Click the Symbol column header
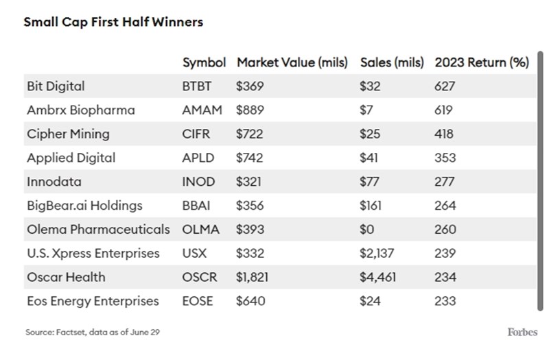The width and height of the screenshot is (549, 349). pyautogui.click(x=204, y=62)
